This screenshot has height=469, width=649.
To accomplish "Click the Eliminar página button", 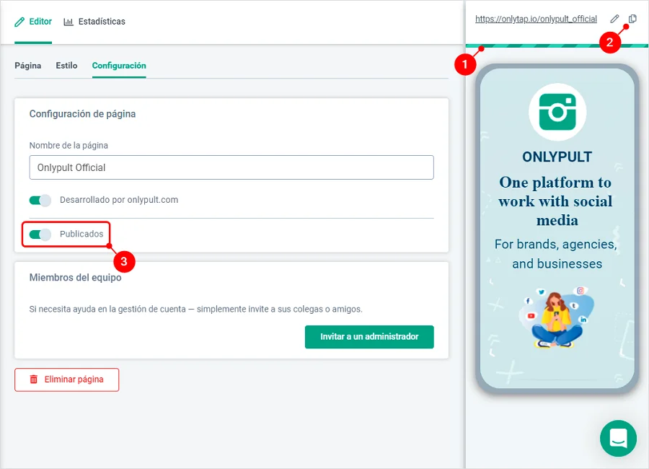I will (66, 380).
